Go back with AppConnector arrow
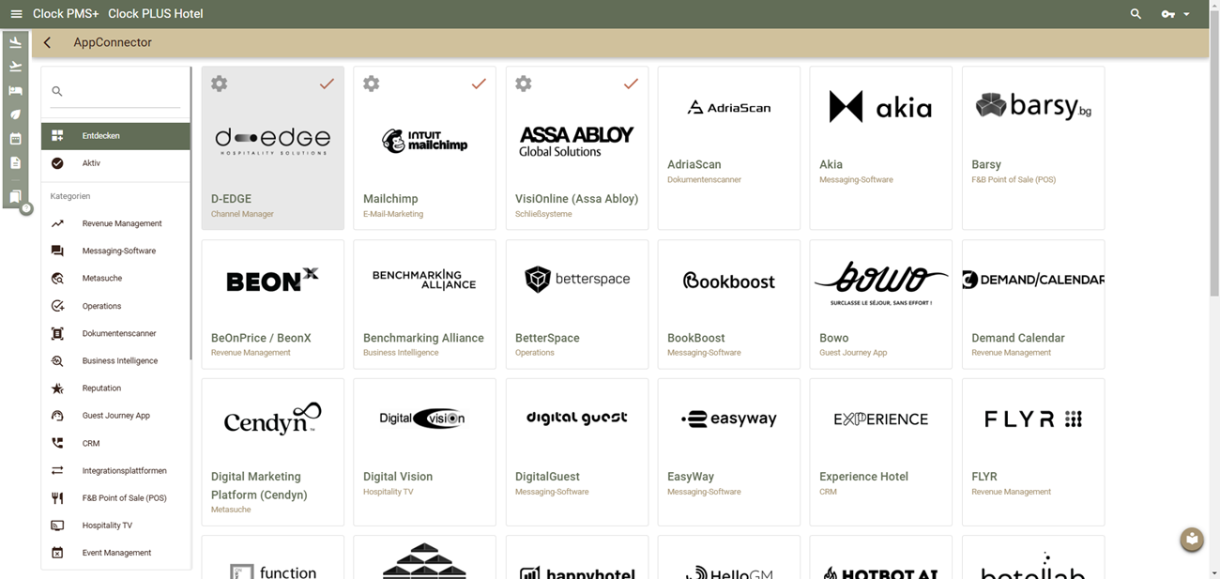1220x579 pixels. 47,42
